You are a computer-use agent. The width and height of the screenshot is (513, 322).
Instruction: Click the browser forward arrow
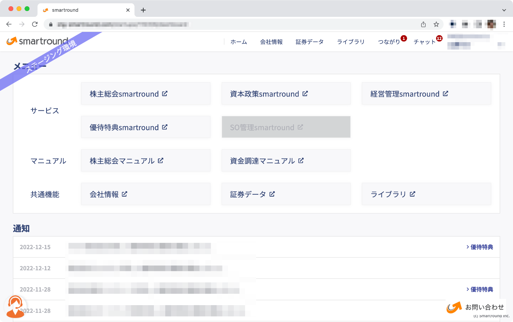coord(22,24)
